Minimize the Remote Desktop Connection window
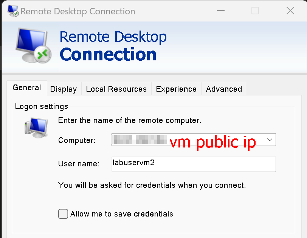 pyautogui.click(x=221, y=11)
